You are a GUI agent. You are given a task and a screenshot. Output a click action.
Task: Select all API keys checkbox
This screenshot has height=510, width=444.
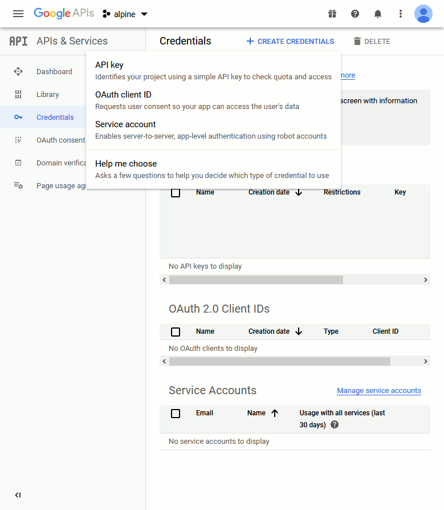click(x=176, y=193)
